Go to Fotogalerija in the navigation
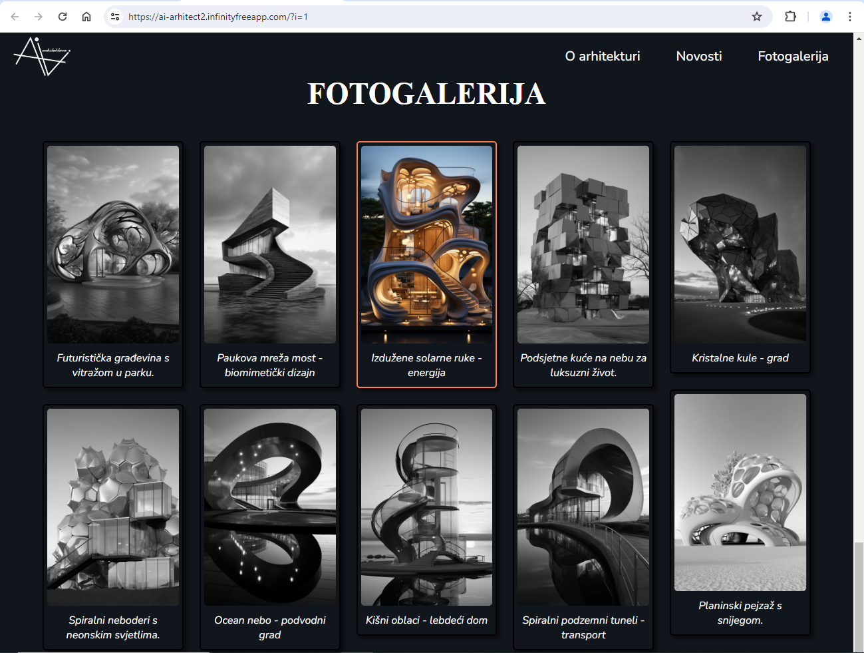The height and width of the screenshot is (653, 864). point(793,57)
